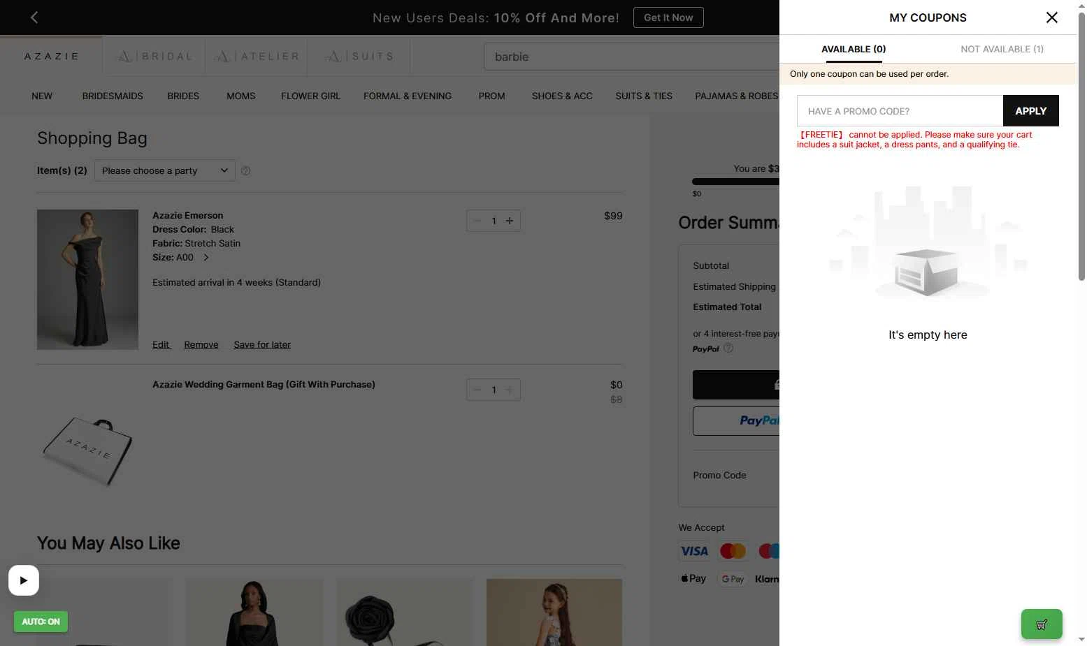Open the black rose flower recommendation
1087x646 pixels.
tap(405, 612)
